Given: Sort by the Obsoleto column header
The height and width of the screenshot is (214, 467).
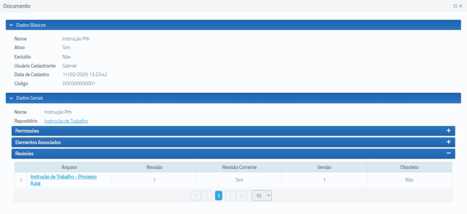Looking at the screenshot, I should (409, 167).
